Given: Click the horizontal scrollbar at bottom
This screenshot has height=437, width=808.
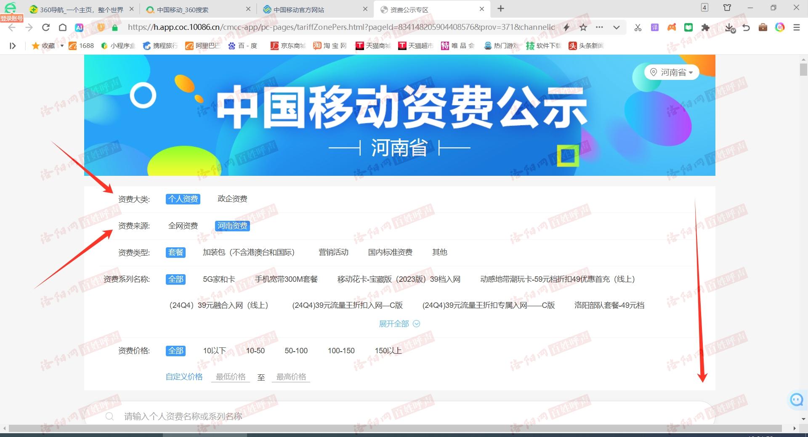Looking at the screenshot, I should (395, 428).
